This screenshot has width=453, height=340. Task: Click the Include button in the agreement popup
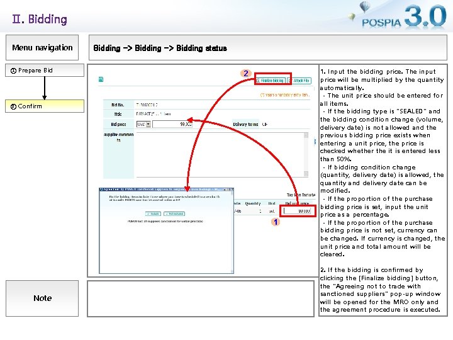pos(153,213)
